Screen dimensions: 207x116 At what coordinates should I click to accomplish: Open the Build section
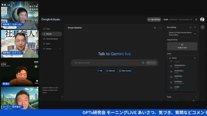(52, 44)
